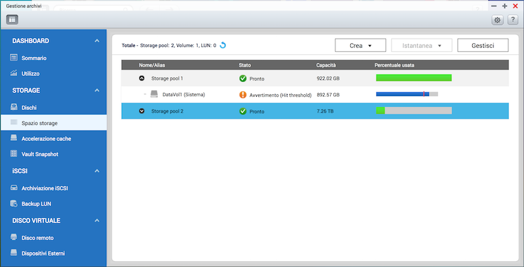This screenshot has width=524, height=267.
Task: Collapse the DASHBOARD section
Action: [97, 41]
